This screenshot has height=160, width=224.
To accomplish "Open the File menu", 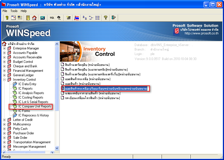I will click(5, 11).
